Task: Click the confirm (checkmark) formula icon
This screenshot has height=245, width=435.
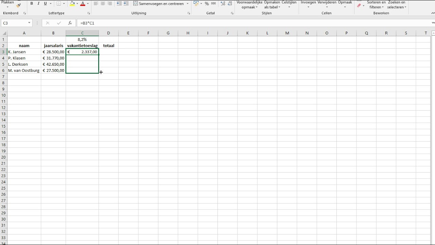Action: click(x=59, y=23)
